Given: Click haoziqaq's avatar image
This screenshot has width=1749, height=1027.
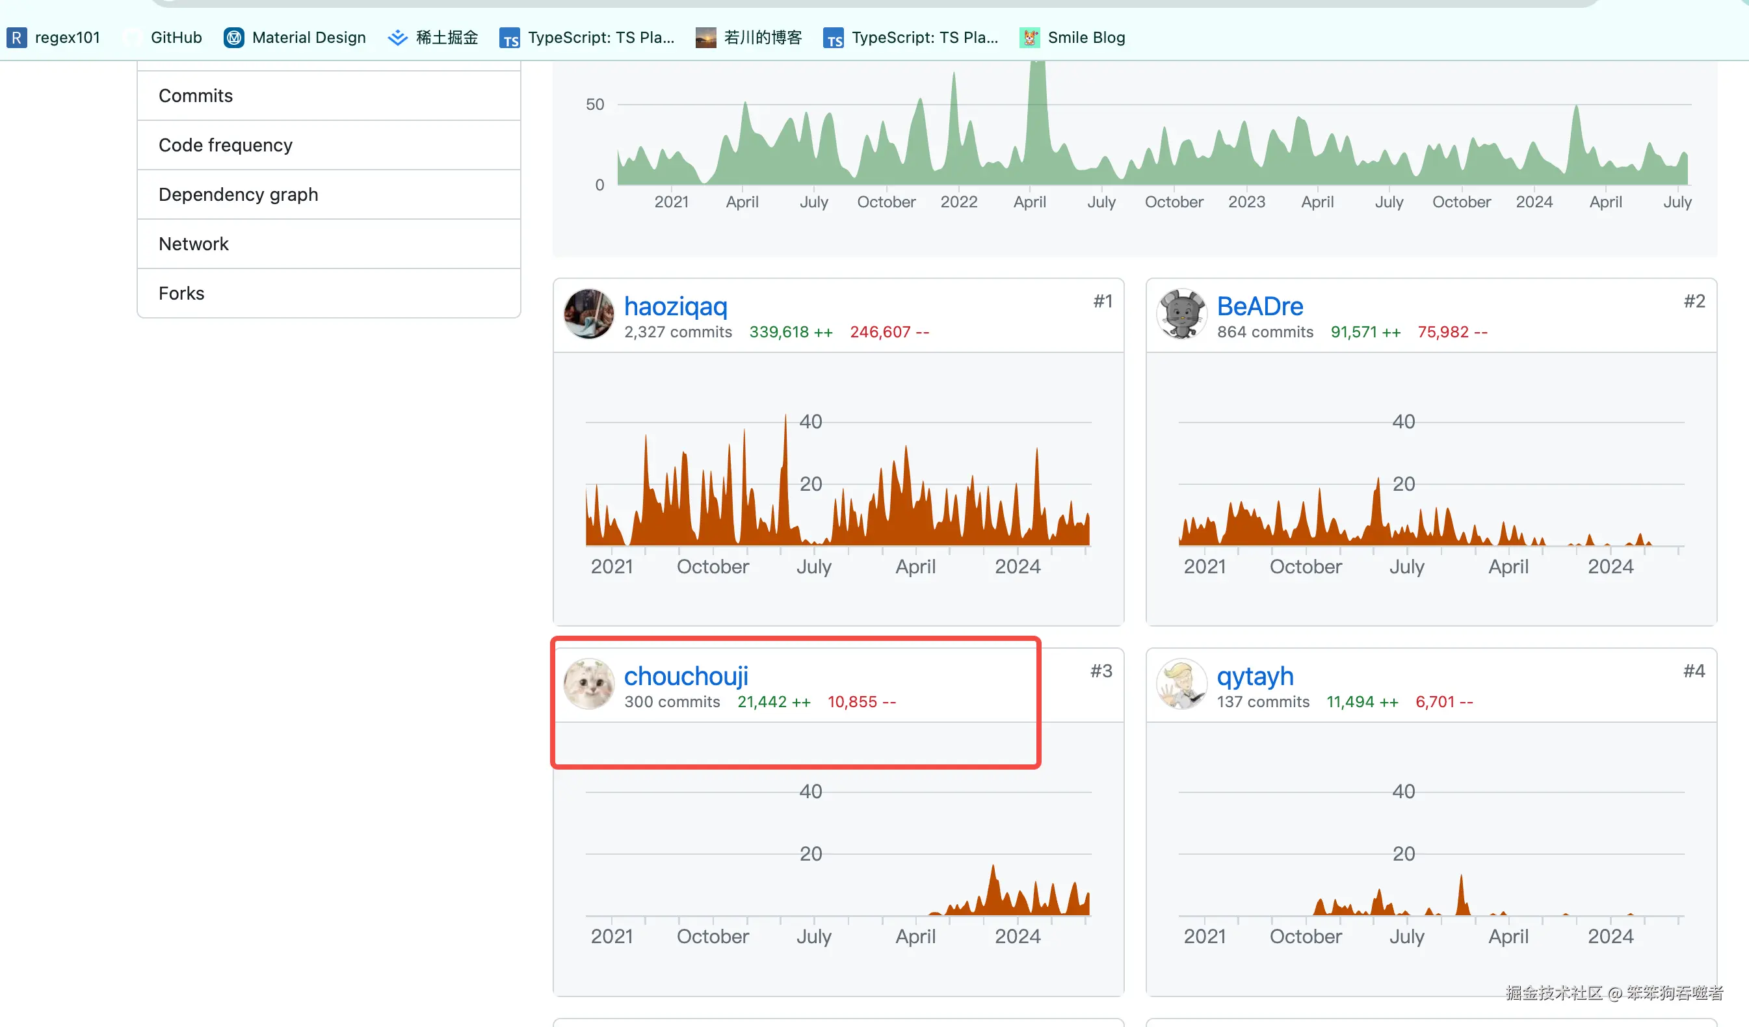Looking at the screenshot, I should click(x=588, y=314).
